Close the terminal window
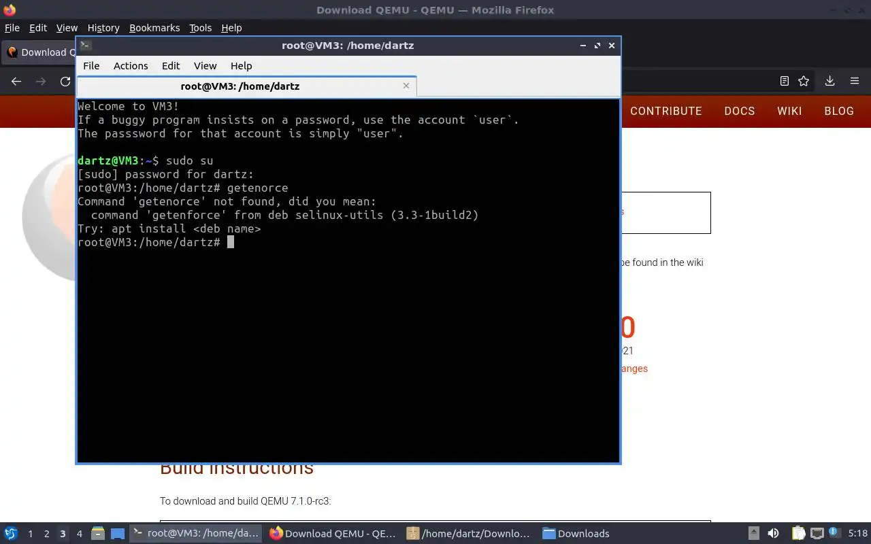The width and height of the screenshot is (871, 544). click(612, 46)
